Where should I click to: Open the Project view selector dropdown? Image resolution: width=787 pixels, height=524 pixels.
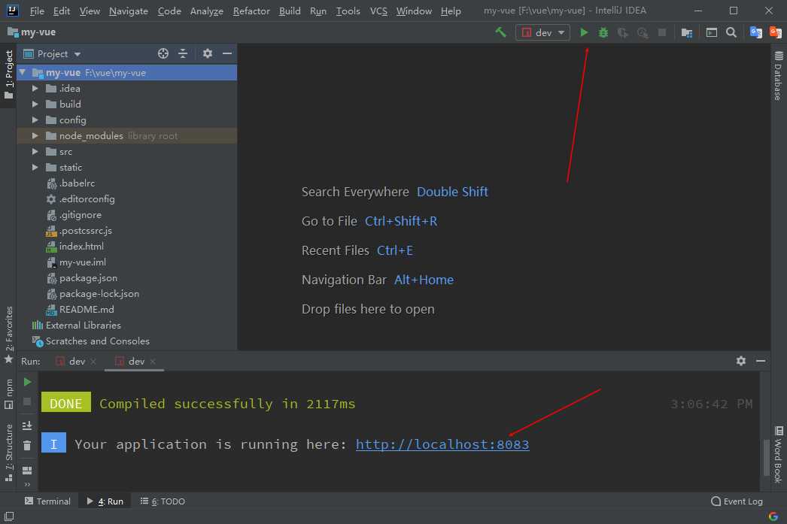click(x=52, y=53)
